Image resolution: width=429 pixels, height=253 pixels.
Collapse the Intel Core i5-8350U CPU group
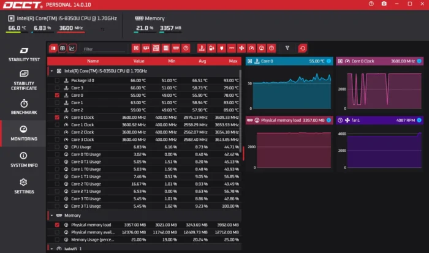(51, 71)
